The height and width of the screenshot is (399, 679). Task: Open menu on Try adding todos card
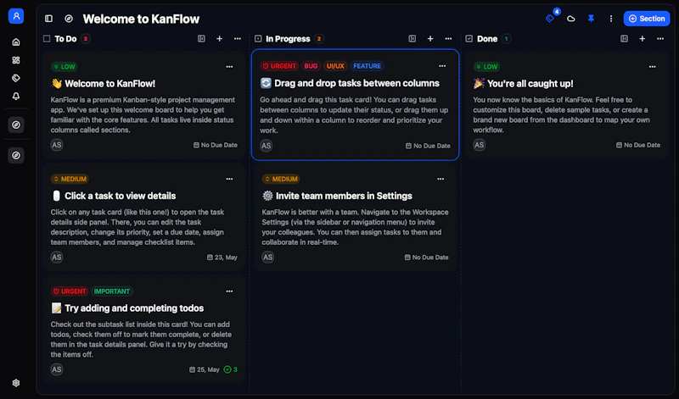point(229,291)
